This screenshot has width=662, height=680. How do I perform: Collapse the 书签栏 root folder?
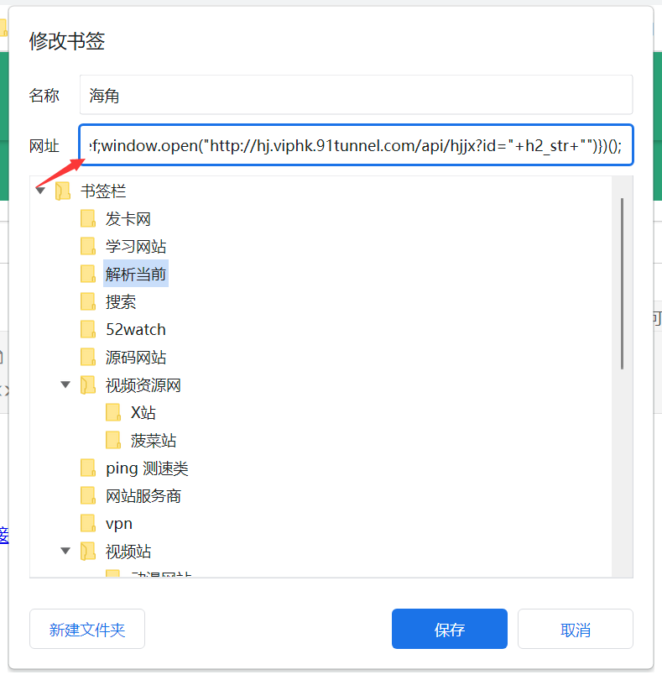click(40, 191)
